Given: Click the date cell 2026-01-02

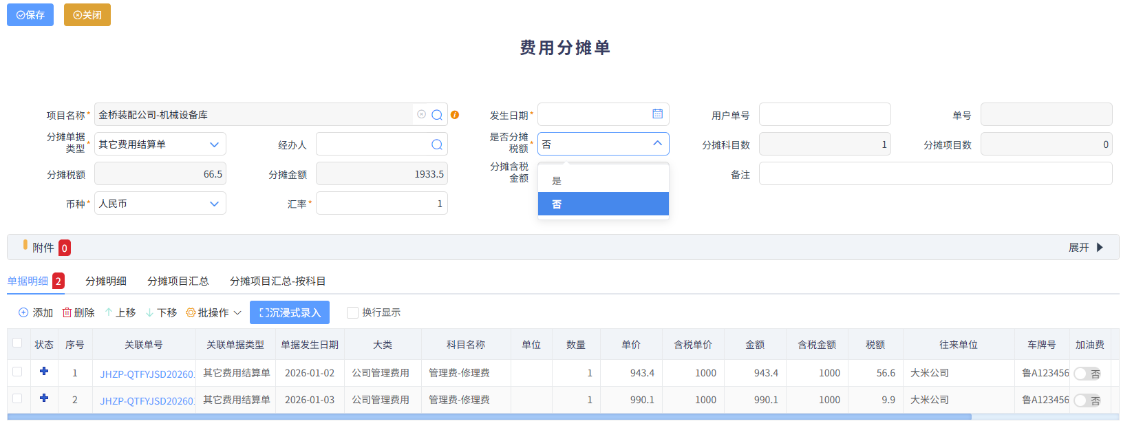Looking at the screenshot, I should [310, 373].
